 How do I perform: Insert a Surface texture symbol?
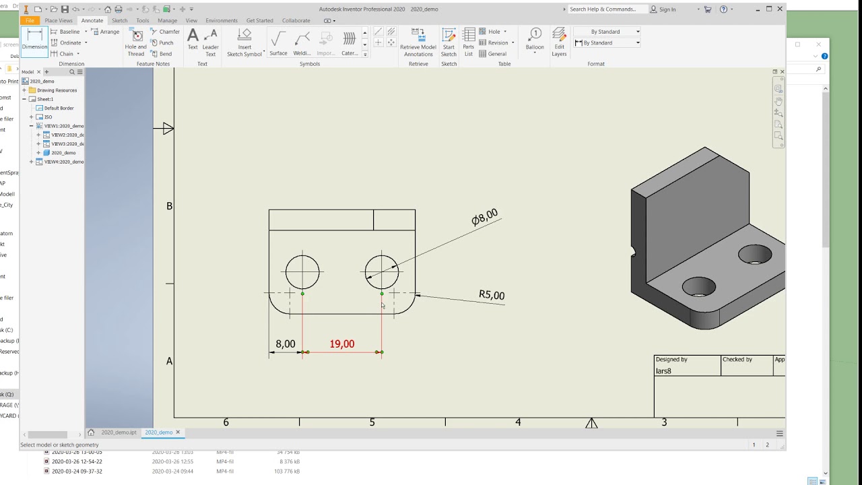pos(278,42)
